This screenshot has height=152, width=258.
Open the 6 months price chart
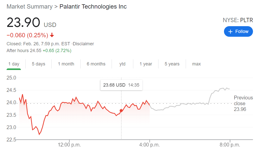pos(96,64)
